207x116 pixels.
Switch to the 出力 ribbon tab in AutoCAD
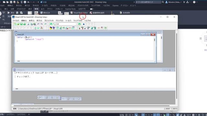[x=42, y=9]
